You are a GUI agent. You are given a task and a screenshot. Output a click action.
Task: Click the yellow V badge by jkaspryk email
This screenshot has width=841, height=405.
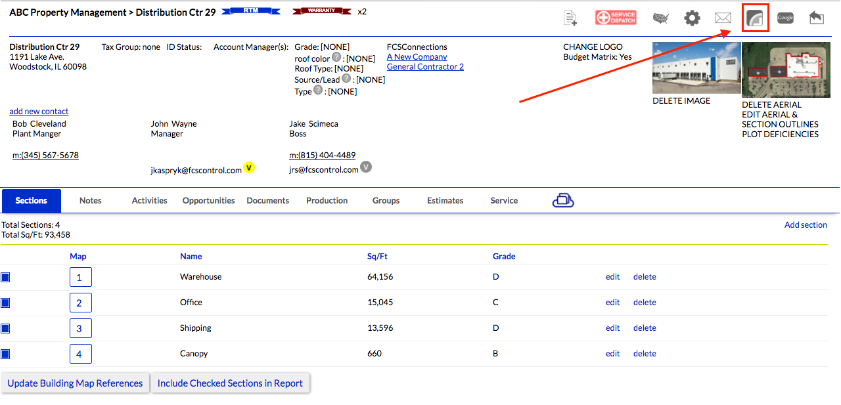click(x=249, y=167)
